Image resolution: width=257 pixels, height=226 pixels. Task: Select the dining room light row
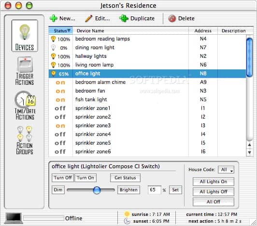point(147,48)
